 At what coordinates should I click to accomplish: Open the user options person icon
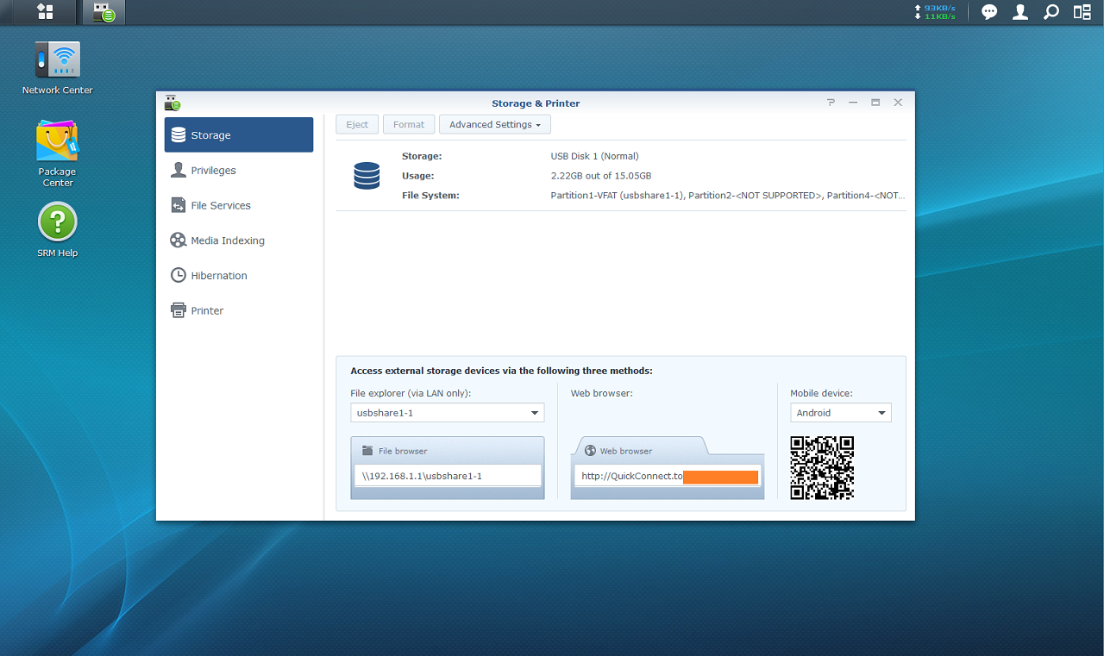point(1020,12)
